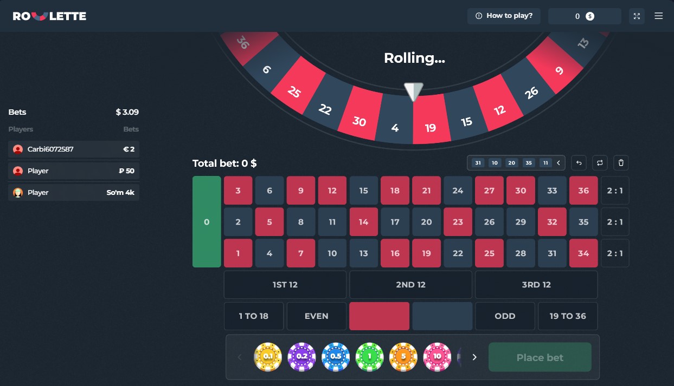Open the hamburger menu

click(659, 16)
